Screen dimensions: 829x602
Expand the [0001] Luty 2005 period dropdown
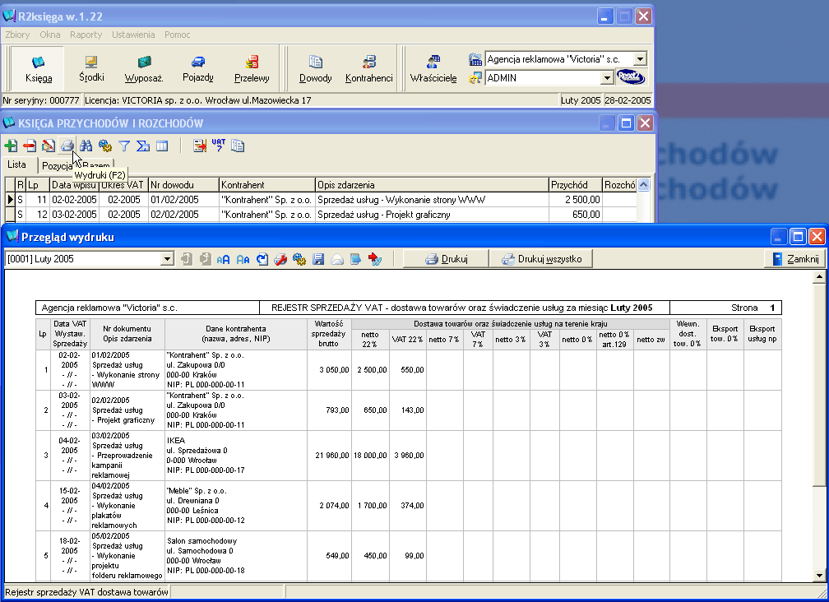point(167,259)
